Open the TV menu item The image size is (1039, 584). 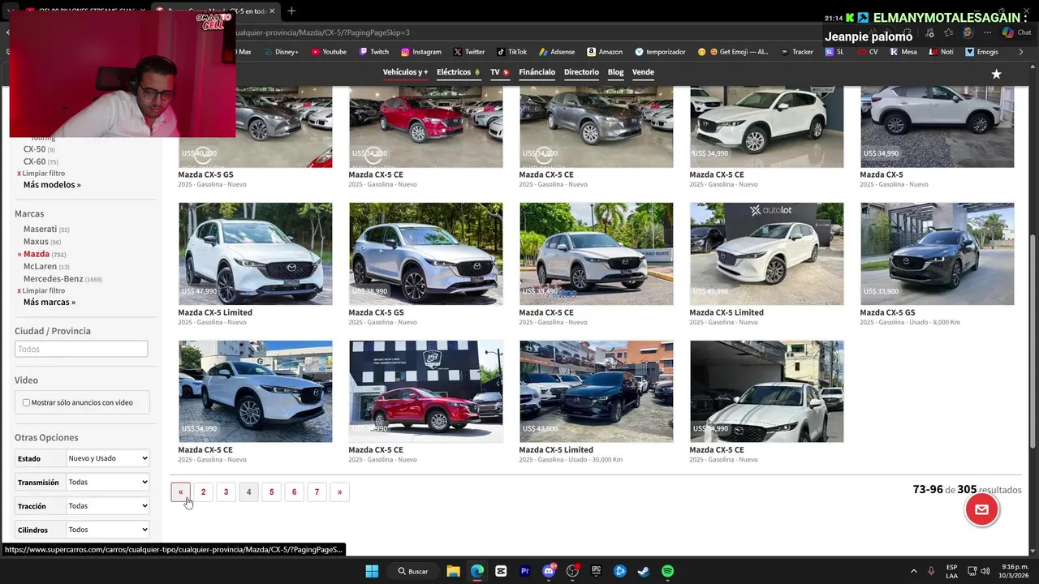pos(499,72)
